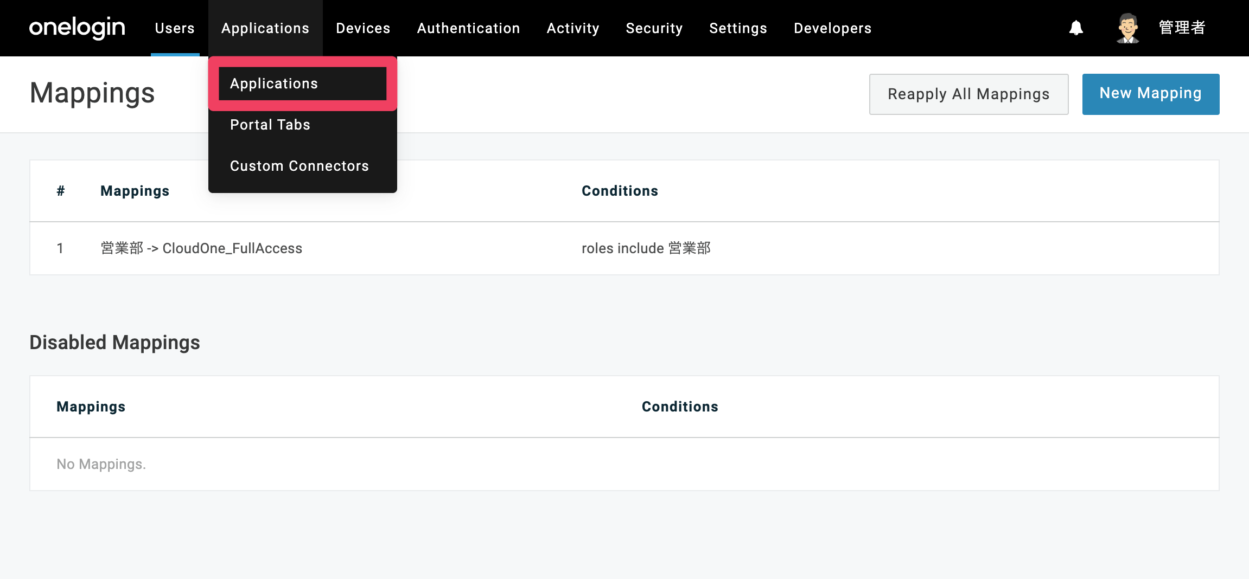The width and height of the screenshot is (1249, 579).
Task: Expand the Users navigation menu
Action: click(x=175, y=28)
